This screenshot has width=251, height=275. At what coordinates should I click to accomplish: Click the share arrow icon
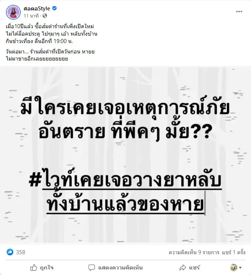[x=183, y=268]
